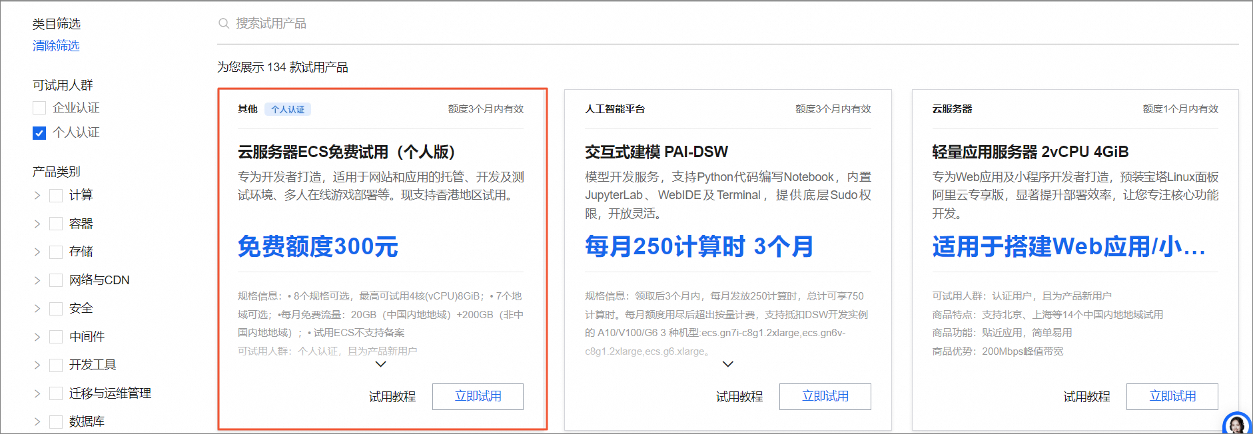Click the 适用于搭建Web应用 headline text
The image size is (1253, 434).
(x=1068, y=247)
